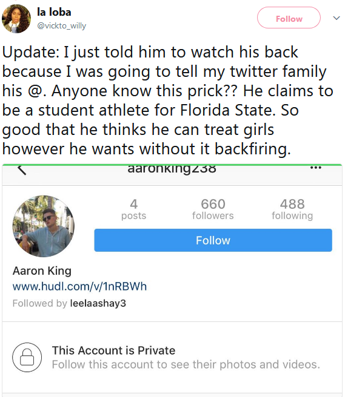The image size is (345, 397).
Task: Open the 660 followers count
Action: click(213, 209)
